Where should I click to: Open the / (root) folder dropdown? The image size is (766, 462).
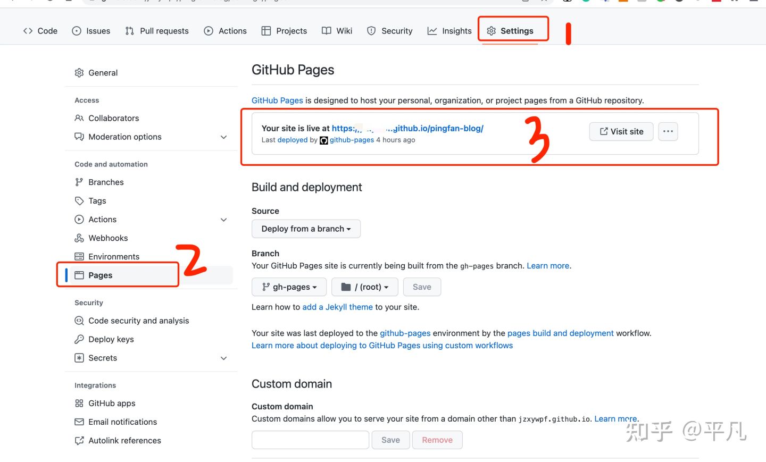(x=365, y=287)
